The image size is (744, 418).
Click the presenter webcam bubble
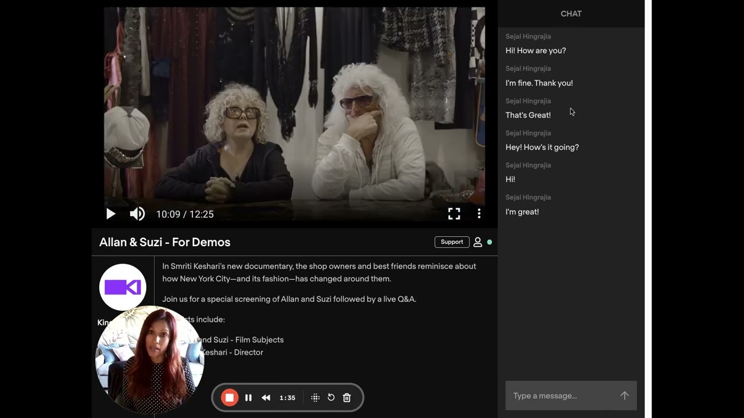point(150,360)
